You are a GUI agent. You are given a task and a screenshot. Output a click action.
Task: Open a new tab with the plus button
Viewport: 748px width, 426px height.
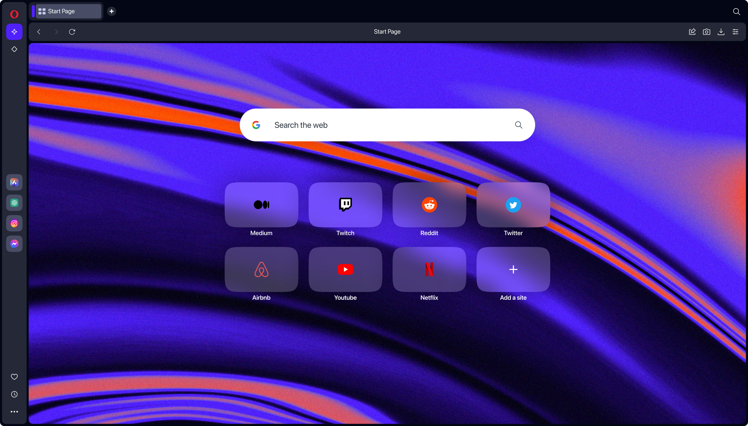tap(111, 11)
